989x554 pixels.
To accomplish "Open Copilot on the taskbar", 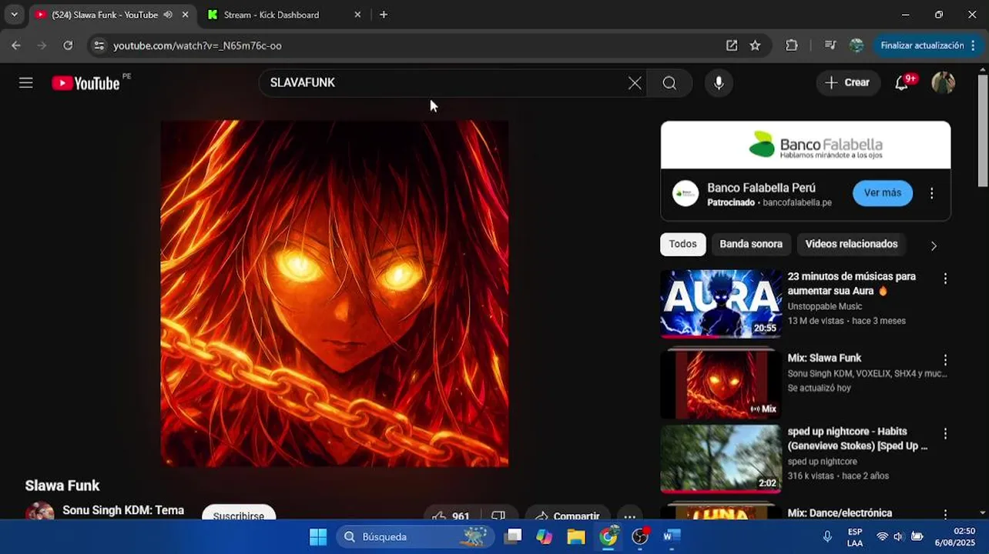I will [545, 536].
